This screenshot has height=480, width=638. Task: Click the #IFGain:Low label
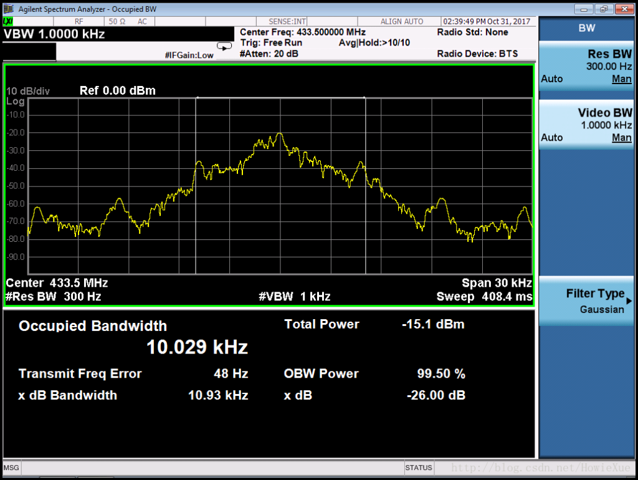[189, 55]
